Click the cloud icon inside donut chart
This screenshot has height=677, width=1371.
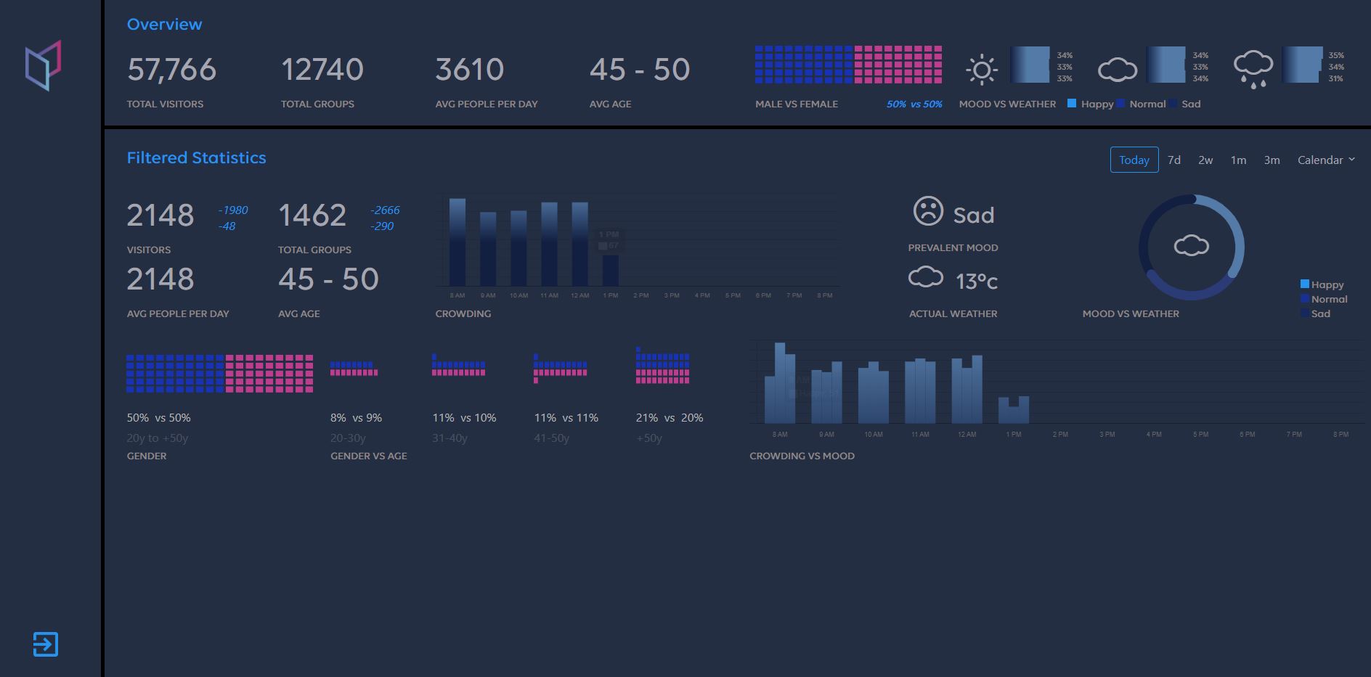(1192, 246)
